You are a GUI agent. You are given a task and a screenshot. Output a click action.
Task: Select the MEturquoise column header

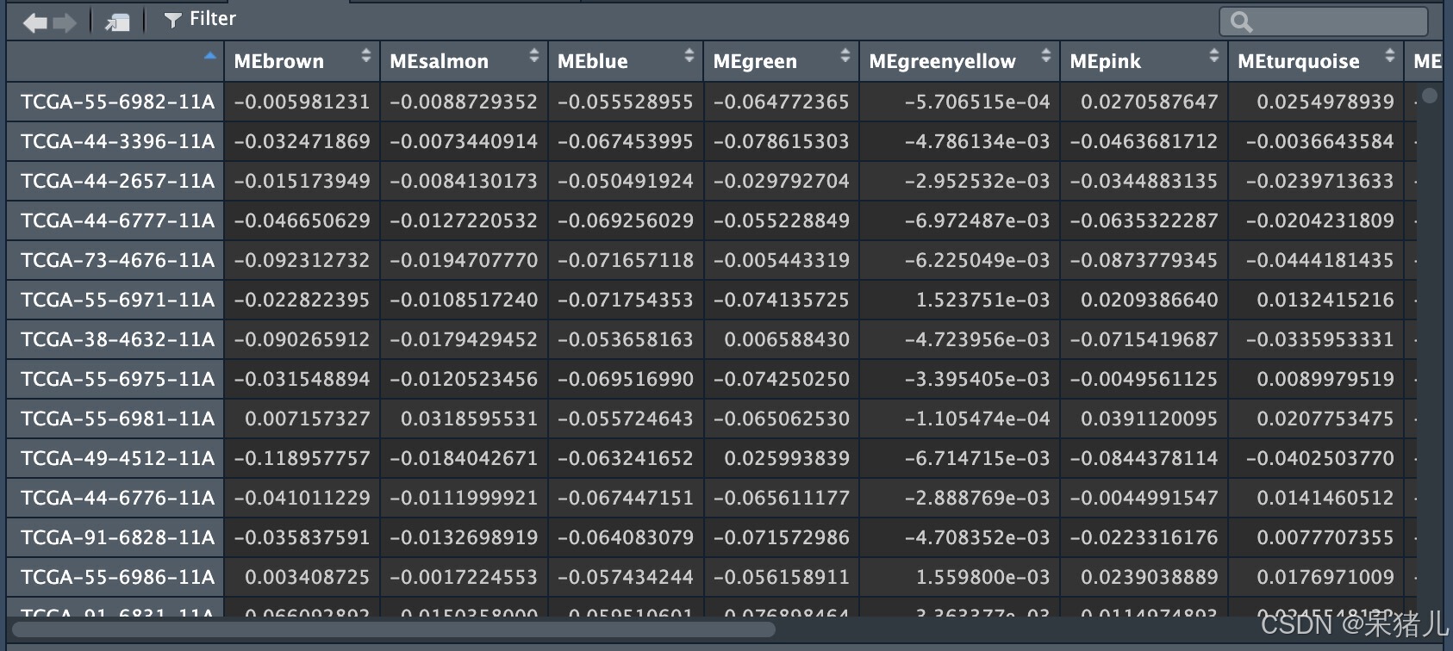pos(1316,61)
